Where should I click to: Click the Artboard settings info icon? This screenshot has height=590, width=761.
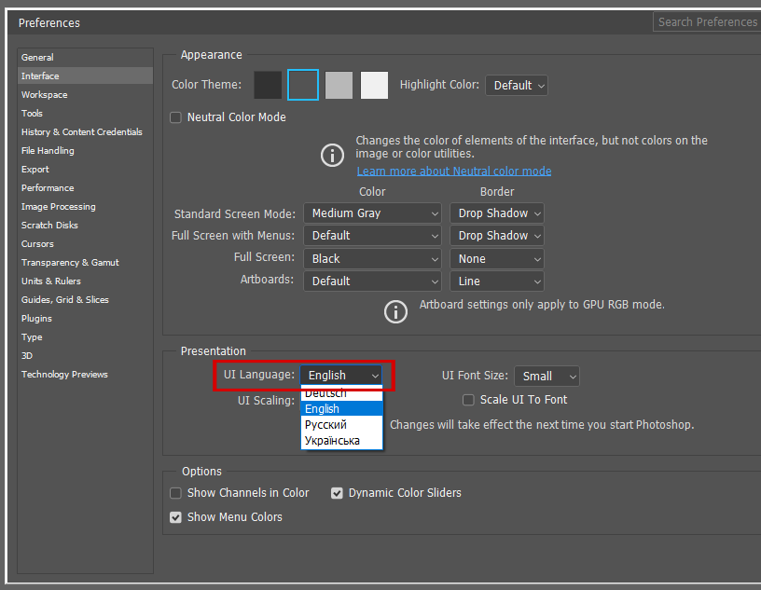(x=395, y=311)
